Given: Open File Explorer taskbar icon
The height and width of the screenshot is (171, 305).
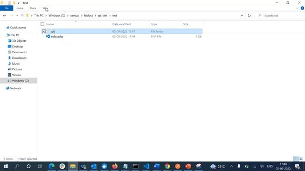Looking at the screenshot, I should (73, 166).
